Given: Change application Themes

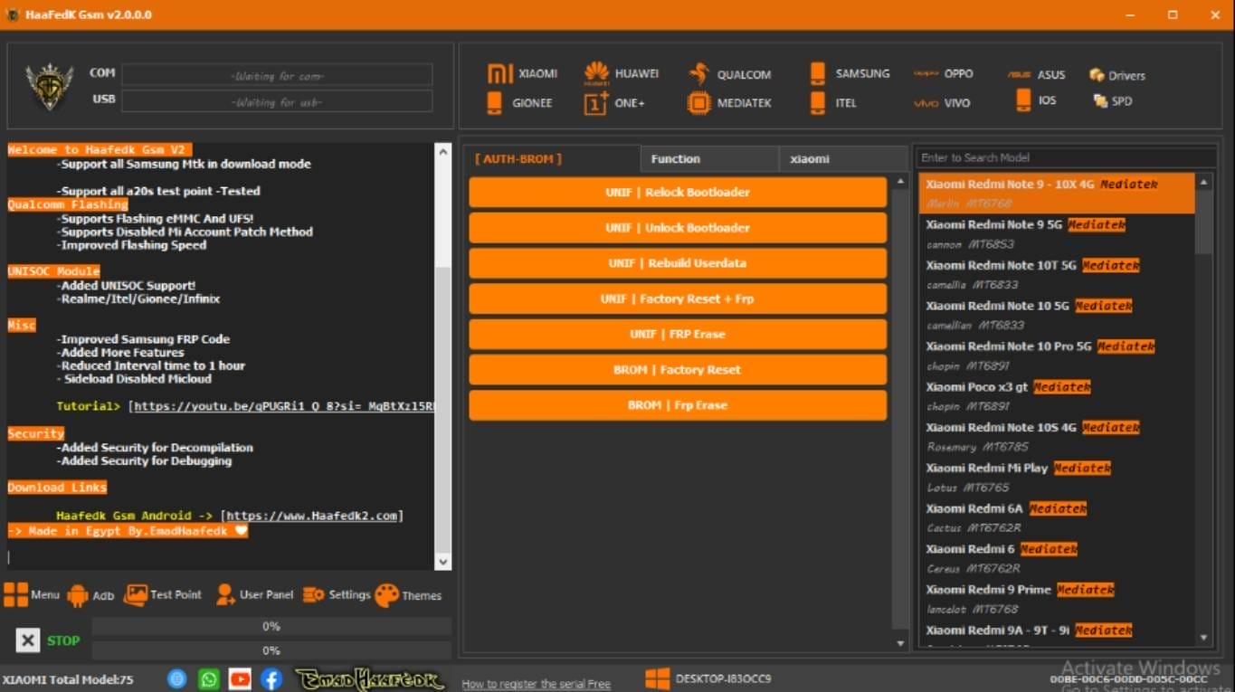Looking at the screenshot, I should pyautogui.click(x=409, y=595).
